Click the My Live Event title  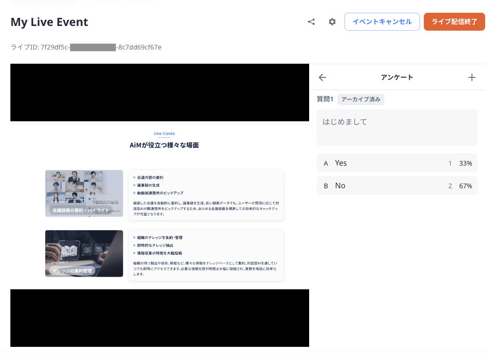pyautogui.click(x=49, y=22)
